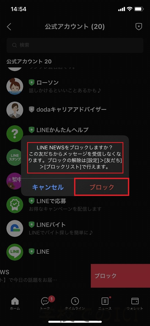Go to the タイムライン tab
The height and width of the screenshot is (326, 150).
tap(75, 303)
